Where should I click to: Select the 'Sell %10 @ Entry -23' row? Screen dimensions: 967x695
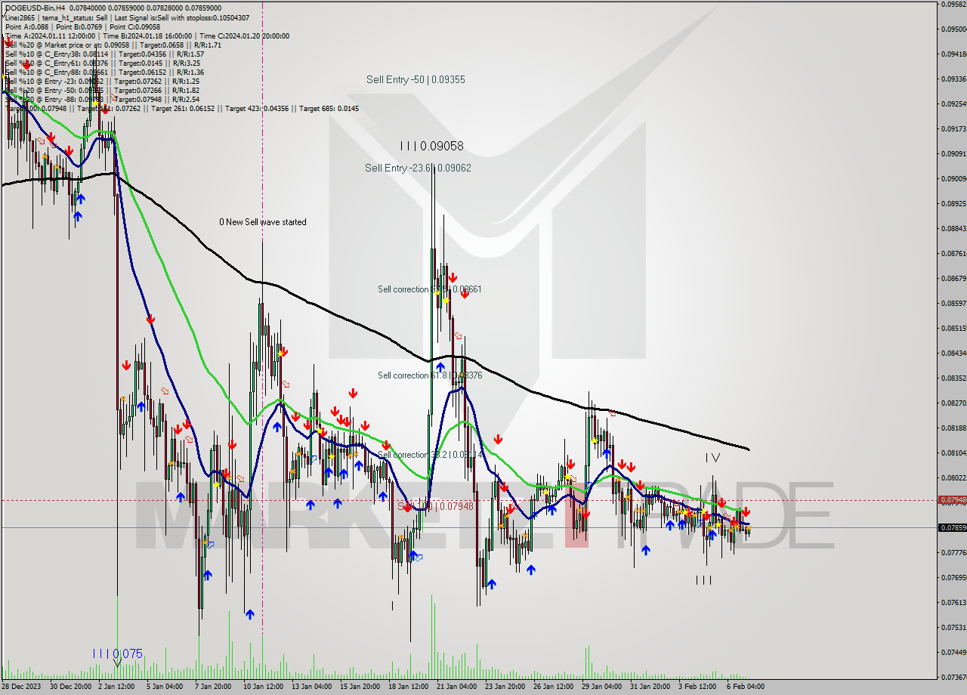point(102,81)
